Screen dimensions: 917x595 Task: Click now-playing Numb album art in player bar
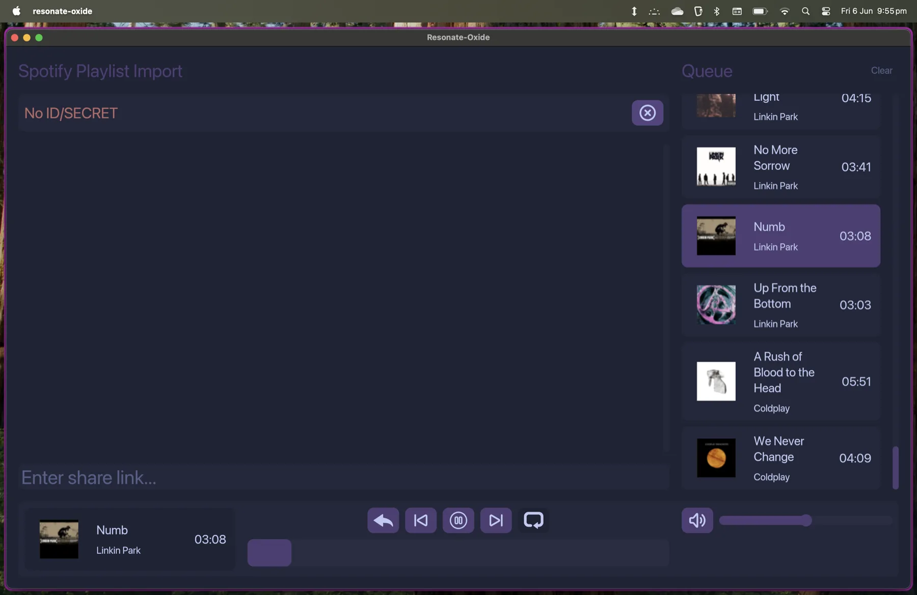pyautogui.click(x=59, y=539)
